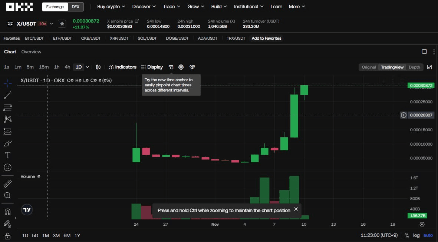438x242 pixels.
Task: Select the XABCD pattern tool
Action: (x=7, y=119)
